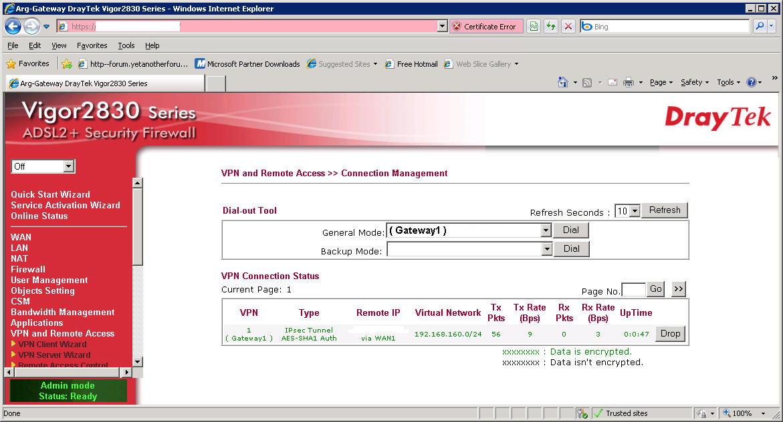This screenshot has width=783, height=422.
Task: Open WAN settings in sidebar
Action: tap(21, 238)
